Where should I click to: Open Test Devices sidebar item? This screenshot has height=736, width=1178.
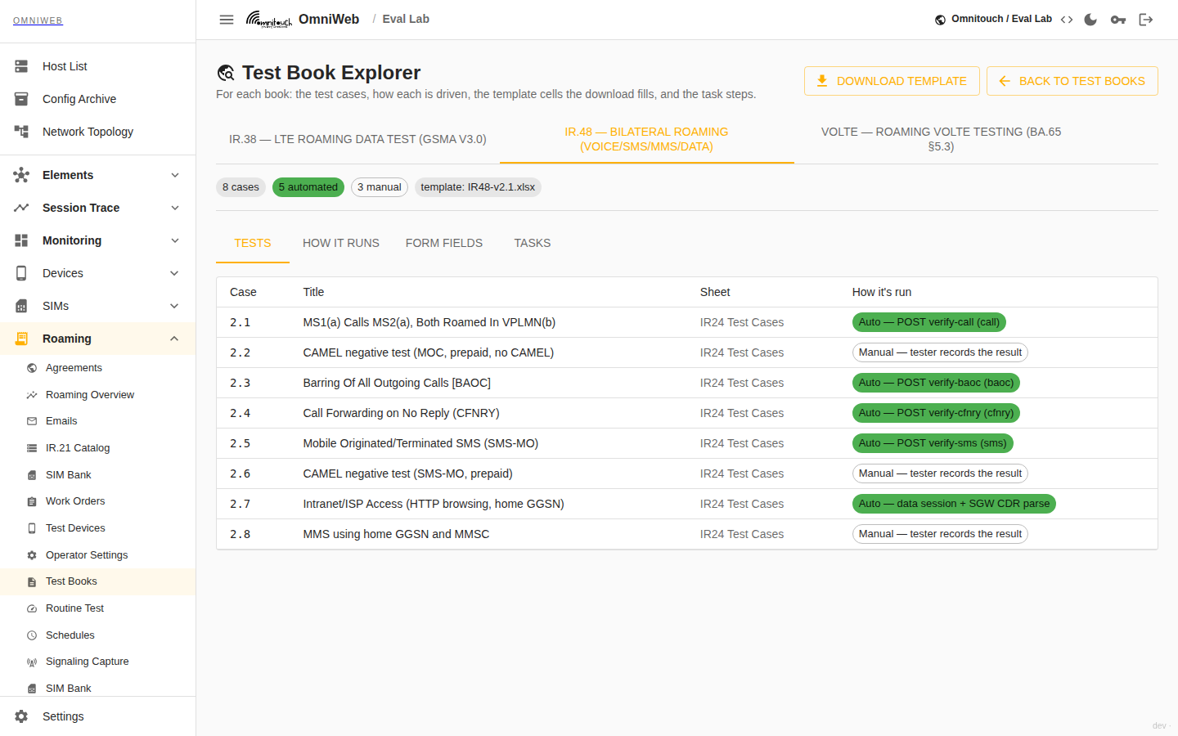tap(98, 528)
